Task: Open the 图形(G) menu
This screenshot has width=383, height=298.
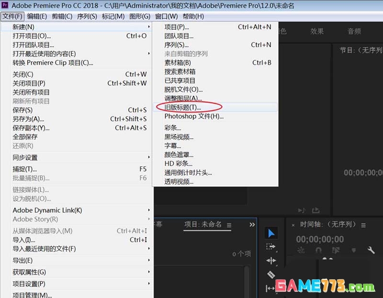Action: point(140,16)
